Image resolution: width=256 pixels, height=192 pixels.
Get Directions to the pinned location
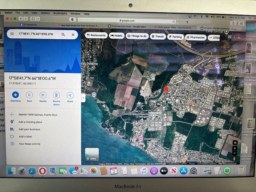[x=15, y=97]
